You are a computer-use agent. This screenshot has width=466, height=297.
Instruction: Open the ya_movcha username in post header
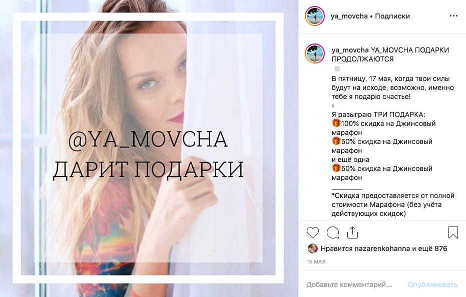tap(349, 16)
